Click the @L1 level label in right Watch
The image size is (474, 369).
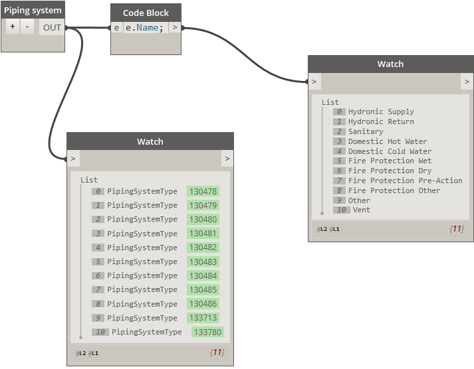[x=335, y=229]
